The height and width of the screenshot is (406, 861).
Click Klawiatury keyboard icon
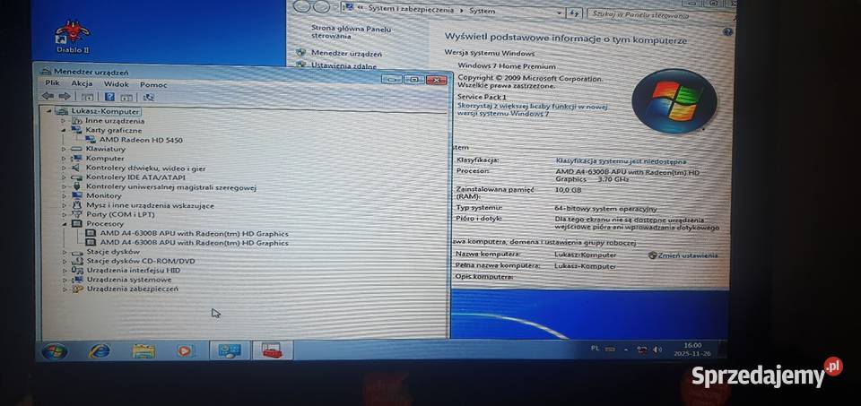pos(76,149)
